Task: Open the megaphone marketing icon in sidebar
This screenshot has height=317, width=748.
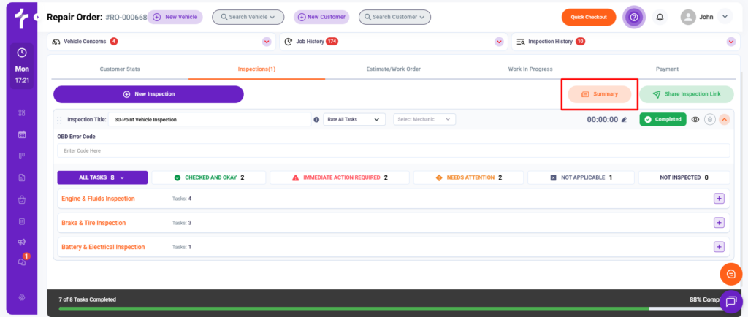Action: pos(21,242)
